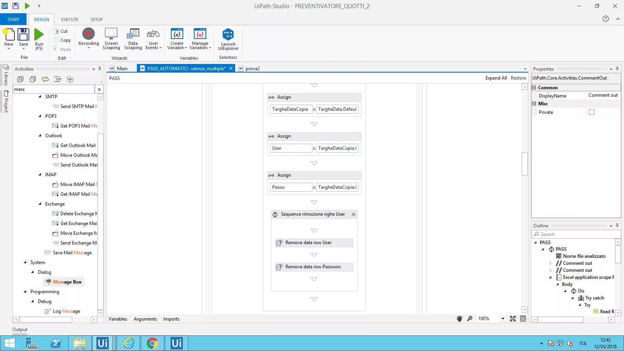
Task: Switch to the EXECUTE ribbon tab
Action: [x=70, y=19]
